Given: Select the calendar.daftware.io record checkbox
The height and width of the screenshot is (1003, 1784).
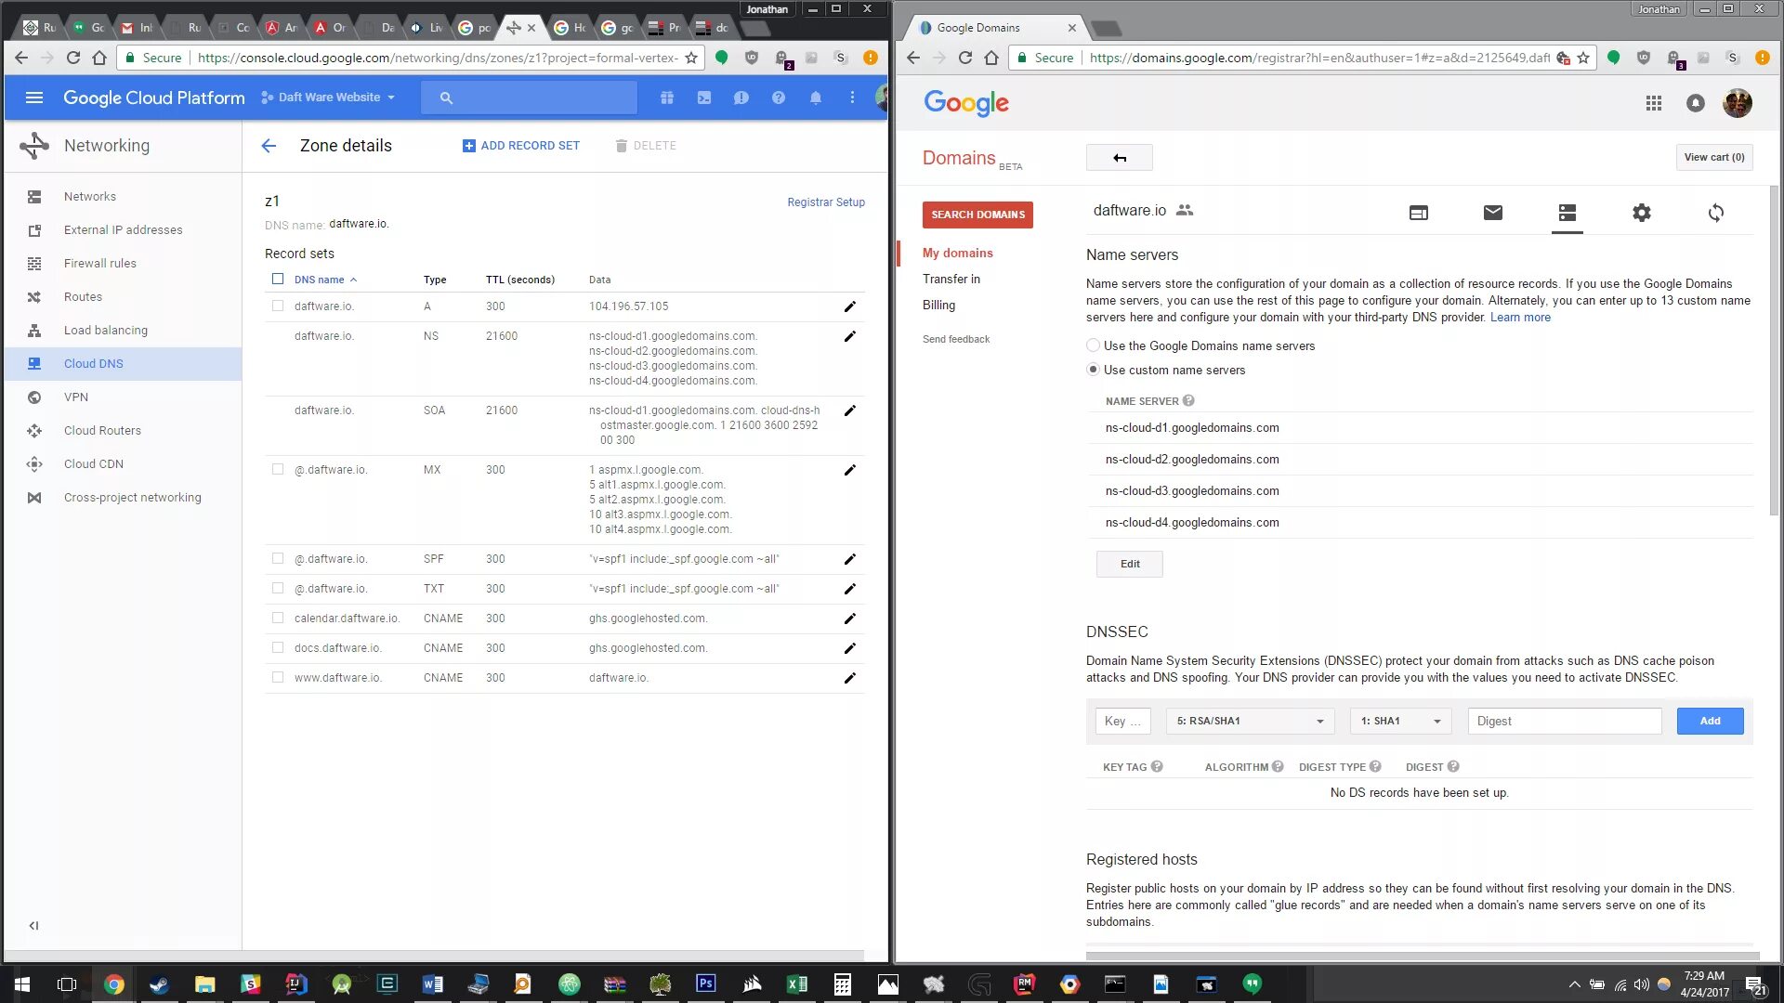Looking at the screenshot, I should click(277, 618).
